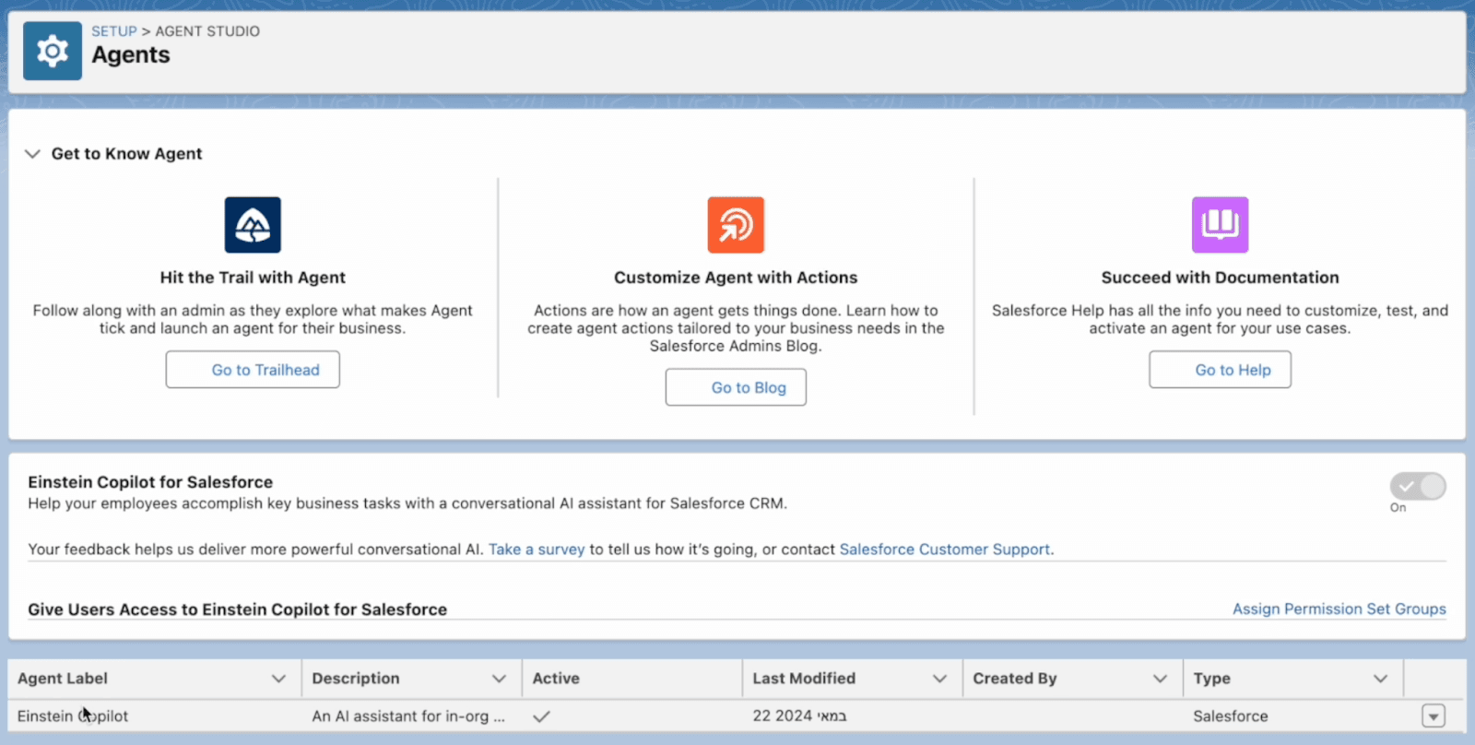Image resolution: width=1475 pixels, height=745 pixels.
Task: Open the Type column dropdown arrow
Action: [x=1380, y=679]
